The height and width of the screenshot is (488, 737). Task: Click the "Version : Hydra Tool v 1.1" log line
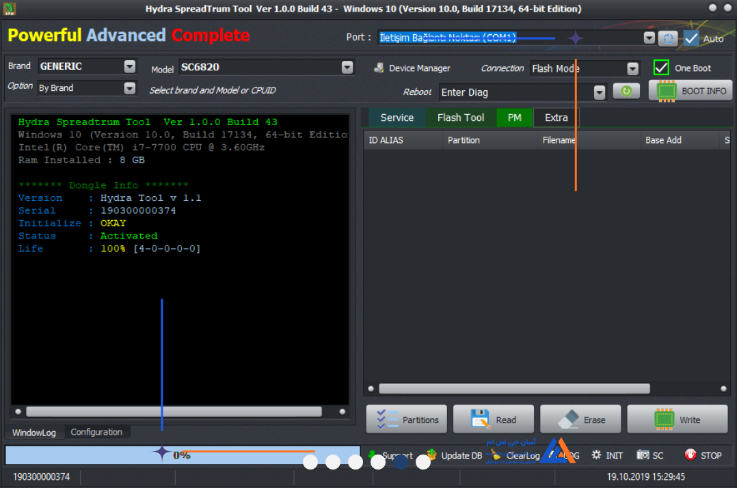[x=109, y=198]
